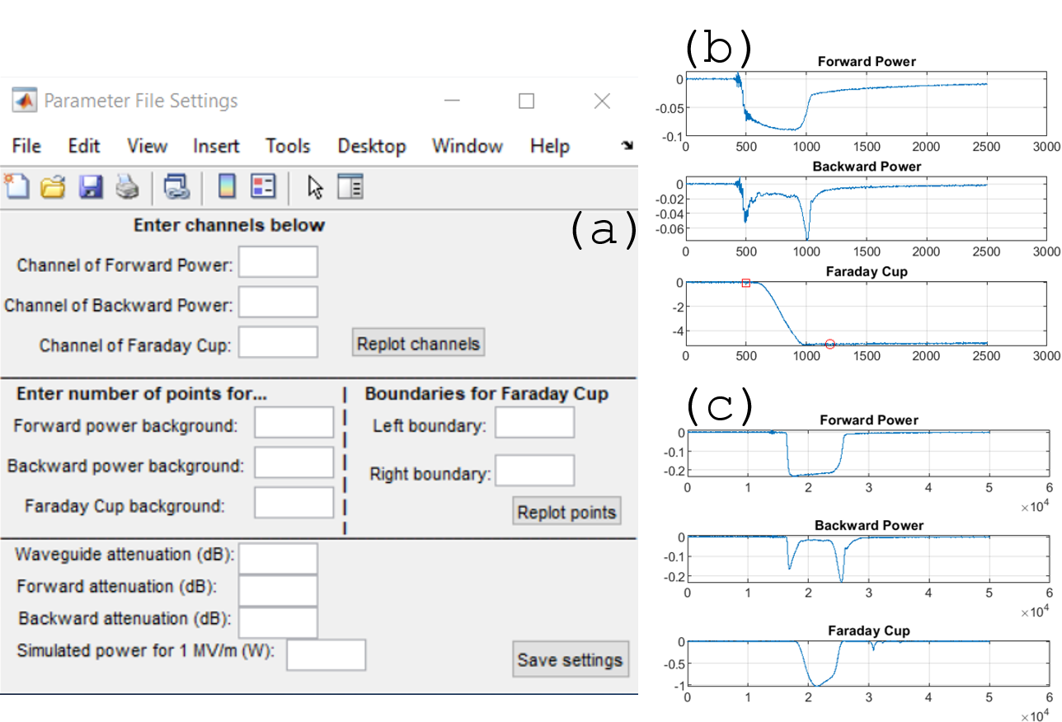1062x722 pixels.
Task: Select the Left boundary input field
Action: point(534,423)
